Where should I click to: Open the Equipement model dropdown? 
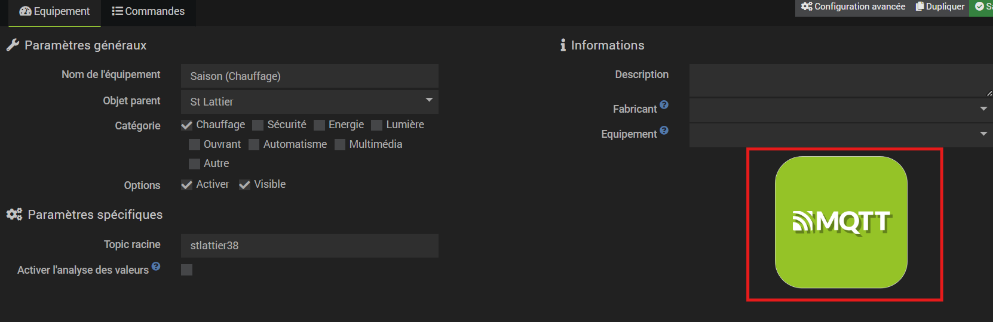tap(839, 135)
